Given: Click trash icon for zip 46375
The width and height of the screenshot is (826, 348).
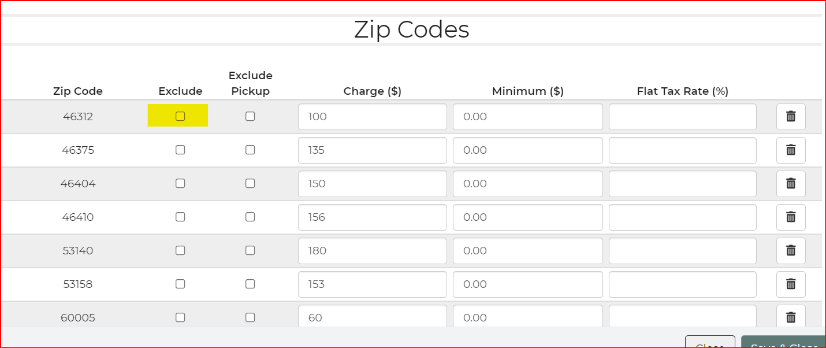Looking at the screenshot, I should [x=791, y=150].
